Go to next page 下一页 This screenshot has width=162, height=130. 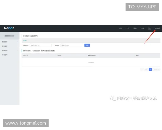[x=156, y=69]
